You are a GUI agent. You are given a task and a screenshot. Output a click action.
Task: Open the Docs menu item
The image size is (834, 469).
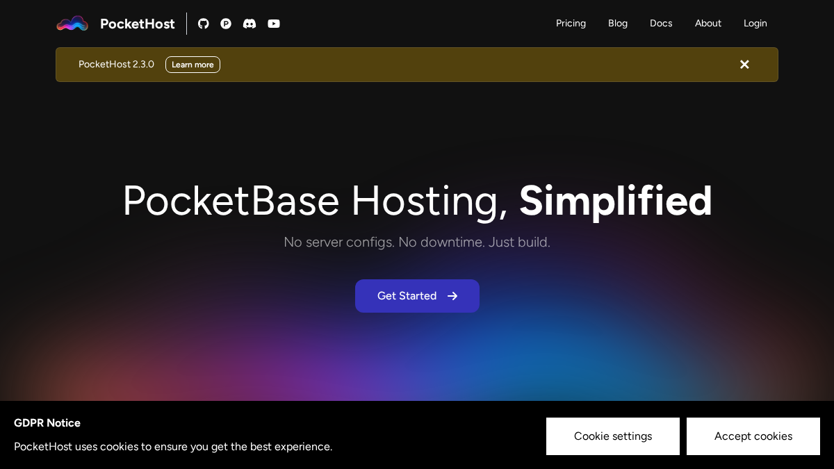click(x=661, y=23)
